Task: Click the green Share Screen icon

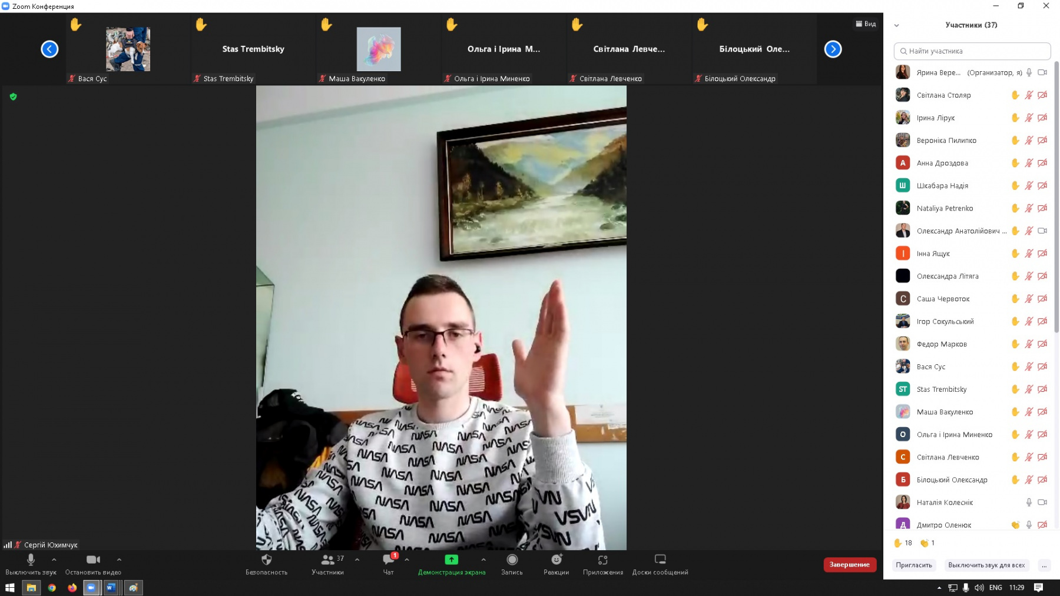Action: click(451, 560)
